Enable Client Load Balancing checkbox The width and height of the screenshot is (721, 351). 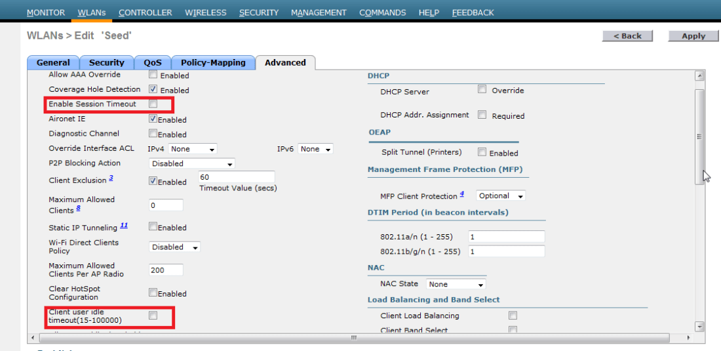point(513,316)
